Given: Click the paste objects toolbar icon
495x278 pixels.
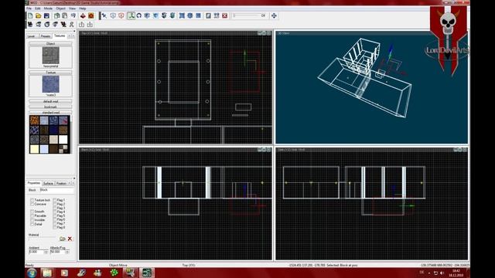Looking at the screenshot, I should point(65,15).
